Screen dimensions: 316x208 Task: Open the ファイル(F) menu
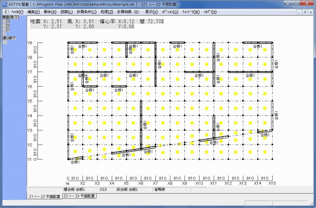[17, 12]
